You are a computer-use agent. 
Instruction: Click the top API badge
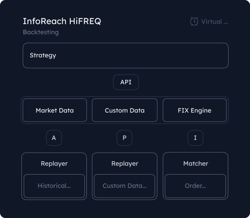[126, 82]
